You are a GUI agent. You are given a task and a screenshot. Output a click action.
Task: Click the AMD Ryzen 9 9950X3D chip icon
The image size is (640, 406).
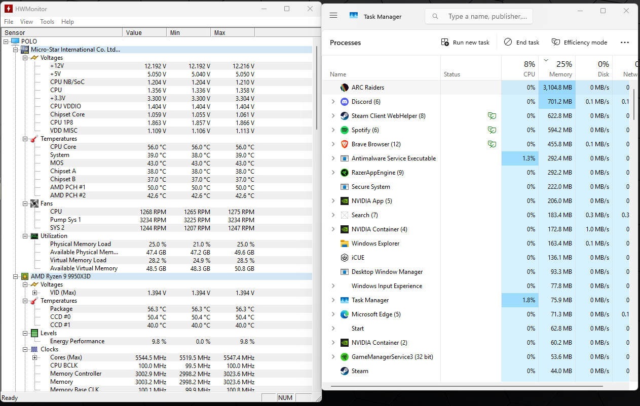[25, 276]
